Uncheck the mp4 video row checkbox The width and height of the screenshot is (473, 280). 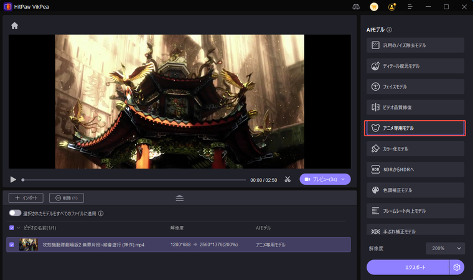pyautogui.click(x=12, y=245)
